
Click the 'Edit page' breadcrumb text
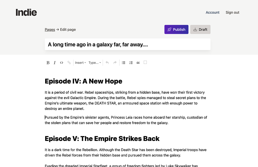68,29
